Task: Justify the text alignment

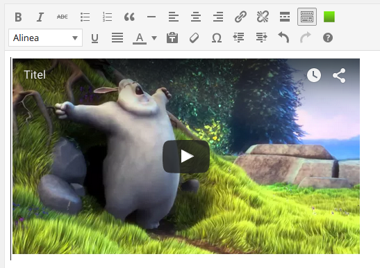Action: point(117,38)
